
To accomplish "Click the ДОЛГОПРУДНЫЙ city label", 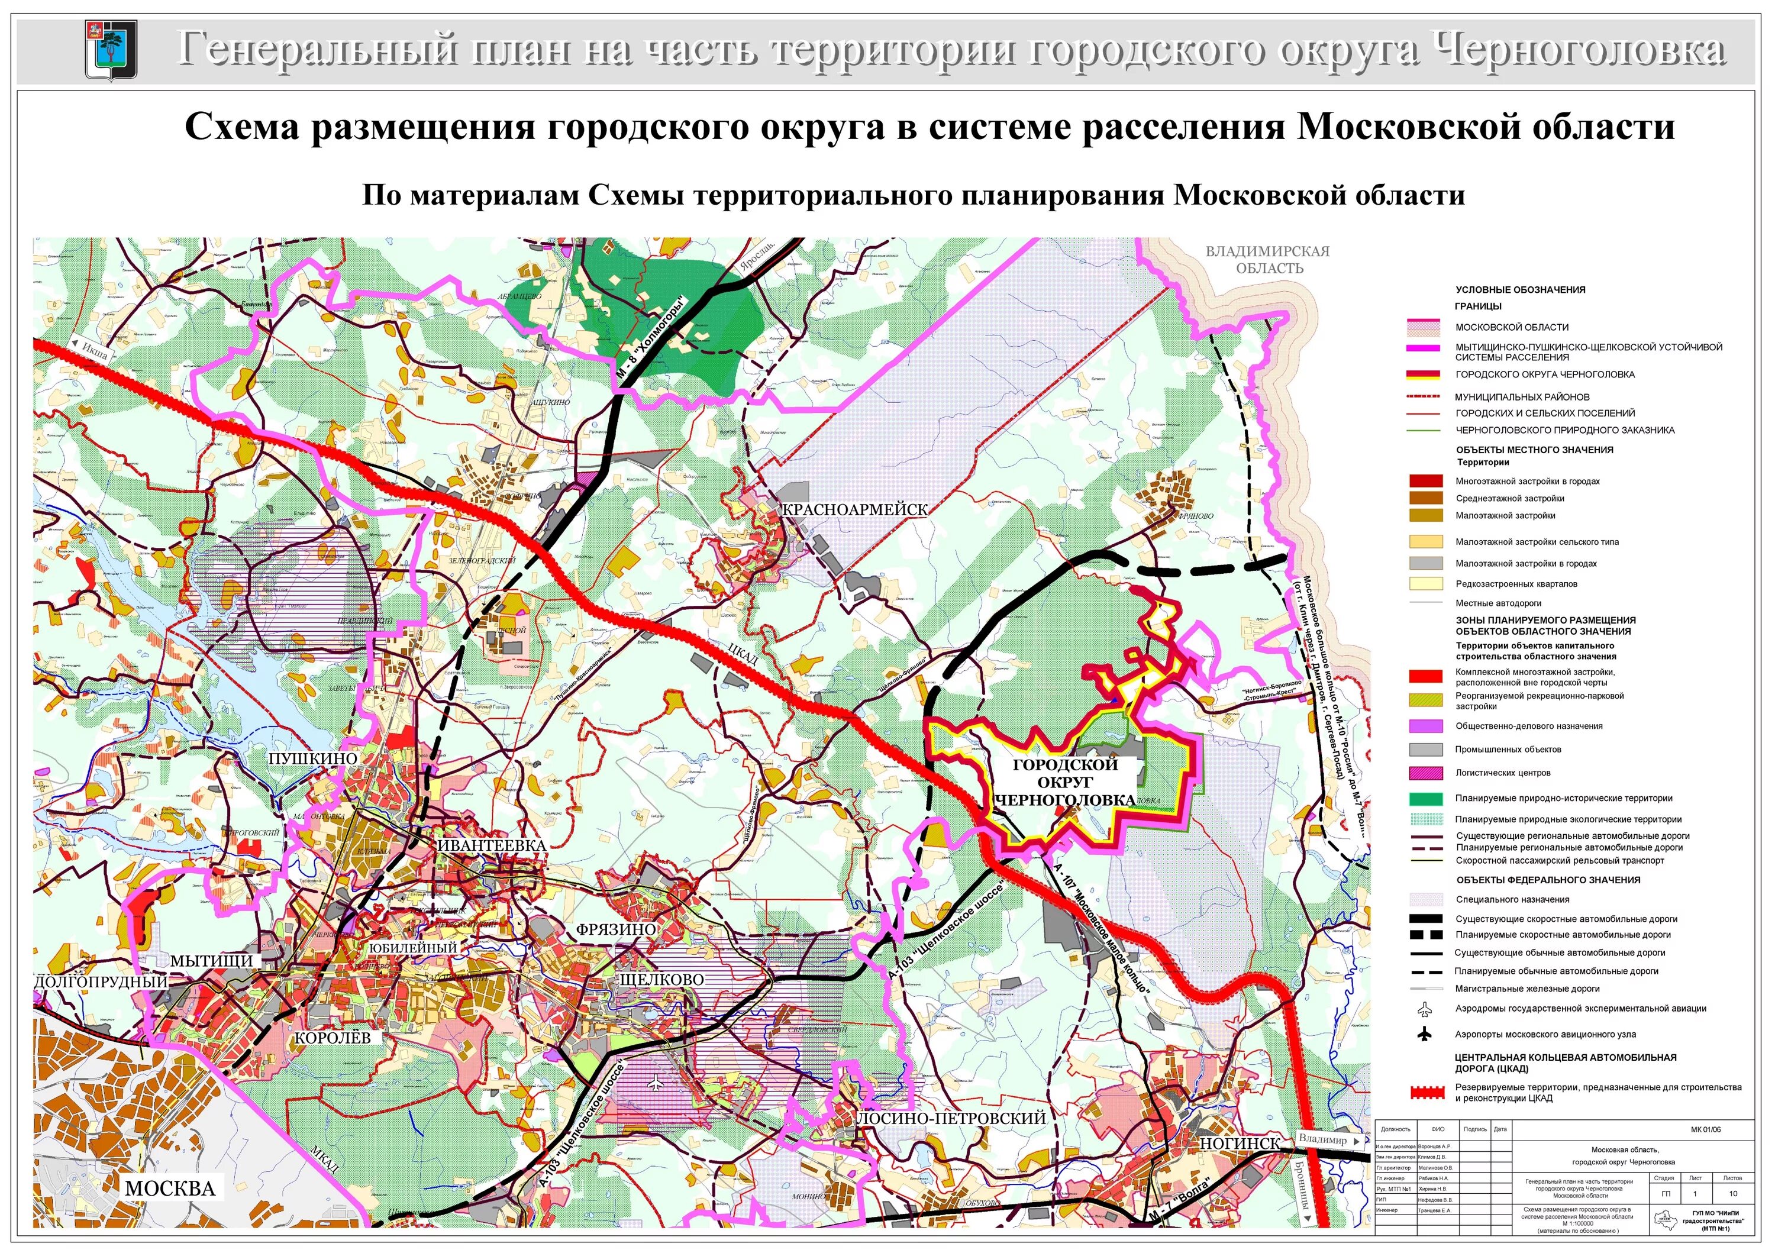I will (x=101, y=981).
